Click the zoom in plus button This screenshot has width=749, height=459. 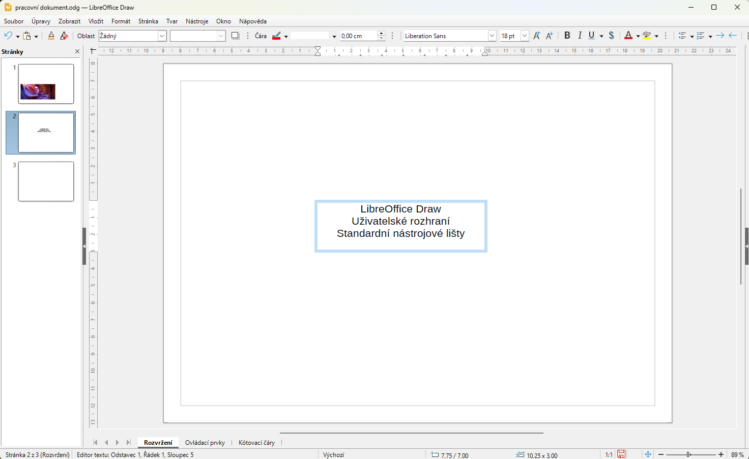click(x=721, y=454)
